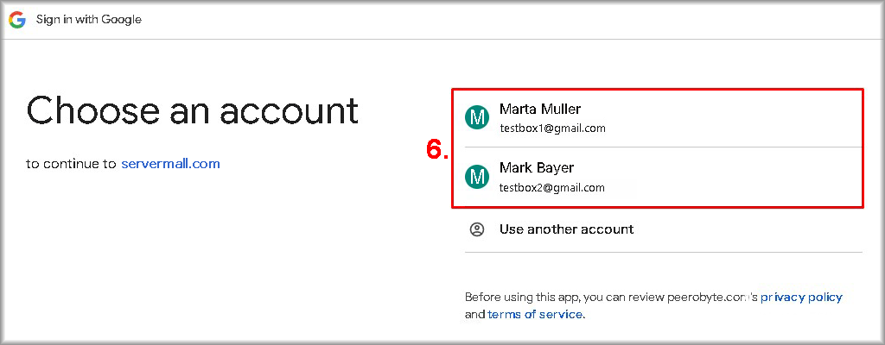The width and height of the screenshot is (885, 345).
Task: Click the person icon beside Use another account
Action: (x=476, y=229)
